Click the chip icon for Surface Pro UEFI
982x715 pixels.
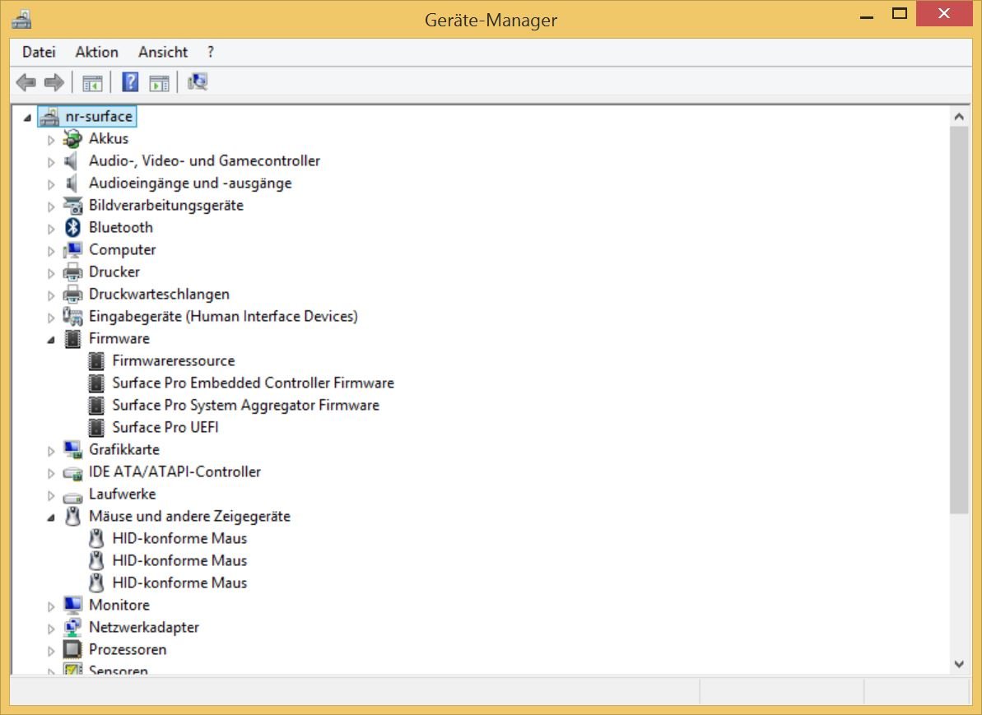tap(96, 428)
